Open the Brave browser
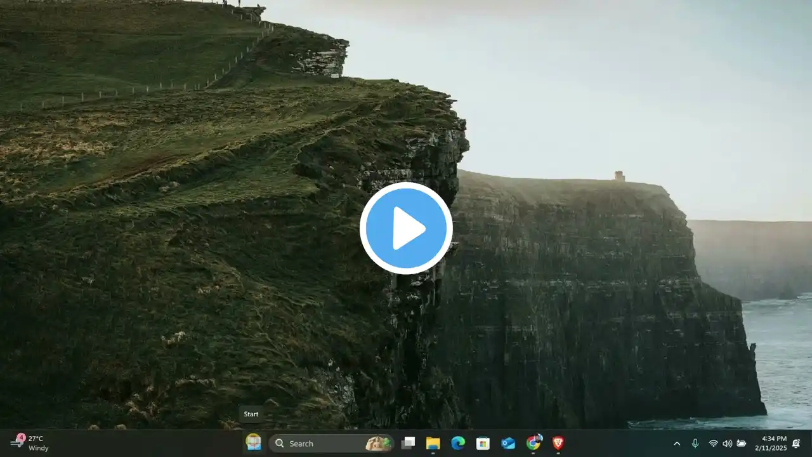Viewport: 812px width, 457px height. click(x=558, y=443)
